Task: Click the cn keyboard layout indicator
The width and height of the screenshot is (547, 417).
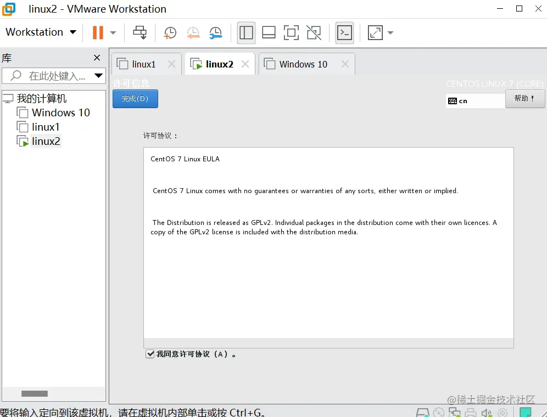Action: point(475,101)
